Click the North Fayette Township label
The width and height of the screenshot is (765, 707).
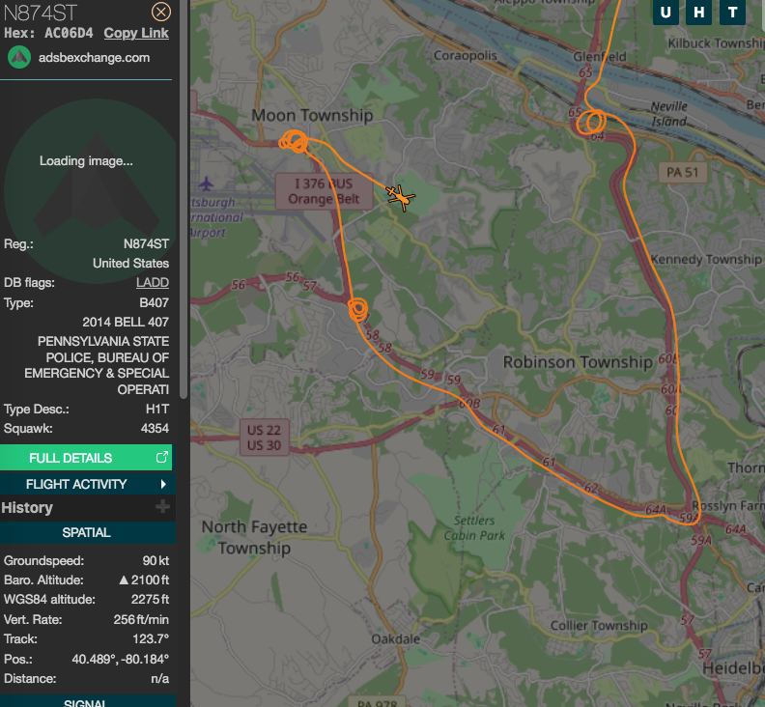pos(254,537)
